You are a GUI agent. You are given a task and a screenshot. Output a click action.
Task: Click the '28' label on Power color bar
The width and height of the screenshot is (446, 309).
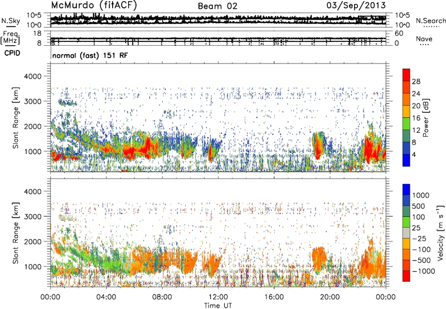[x=416, y=81]
